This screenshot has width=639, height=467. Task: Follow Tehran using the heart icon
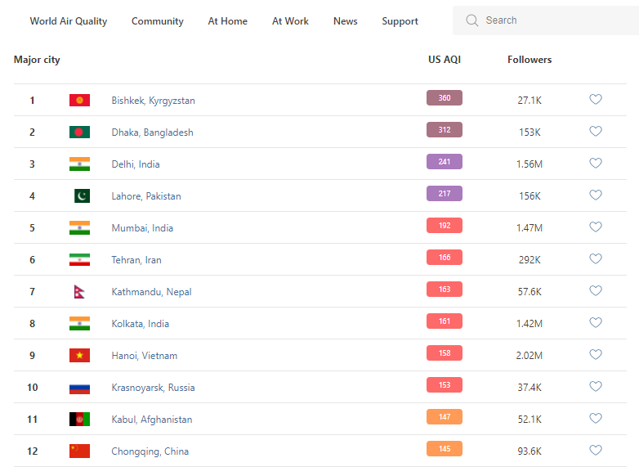coord(596,259)
